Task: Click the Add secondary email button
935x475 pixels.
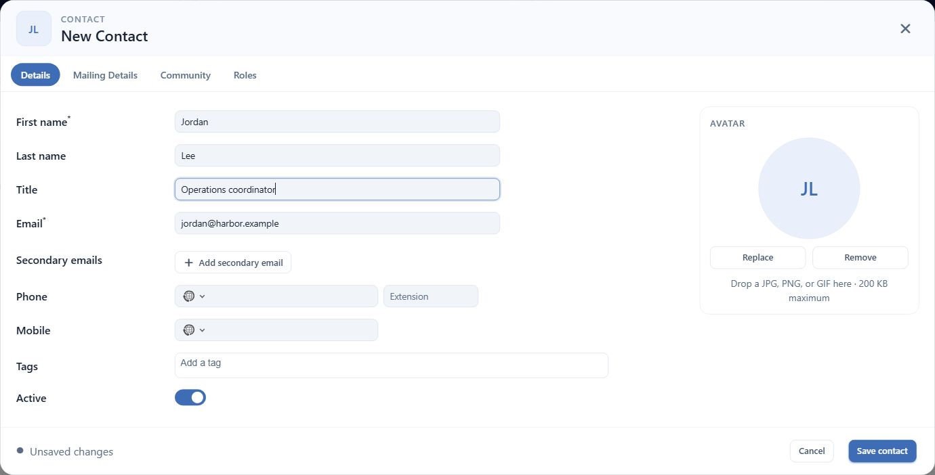Action: 233,263
